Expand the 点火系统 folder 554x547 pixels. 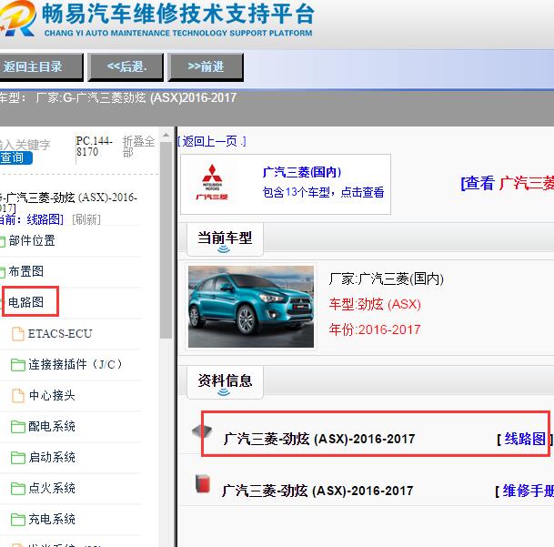[52, 488]
